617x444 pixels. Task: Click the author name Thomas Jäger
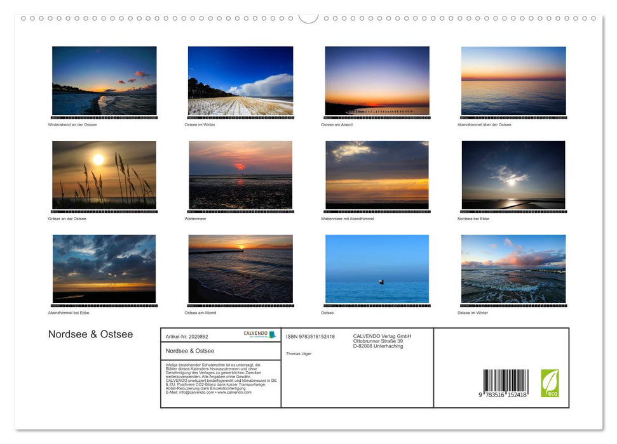click(x=297, y=355)
